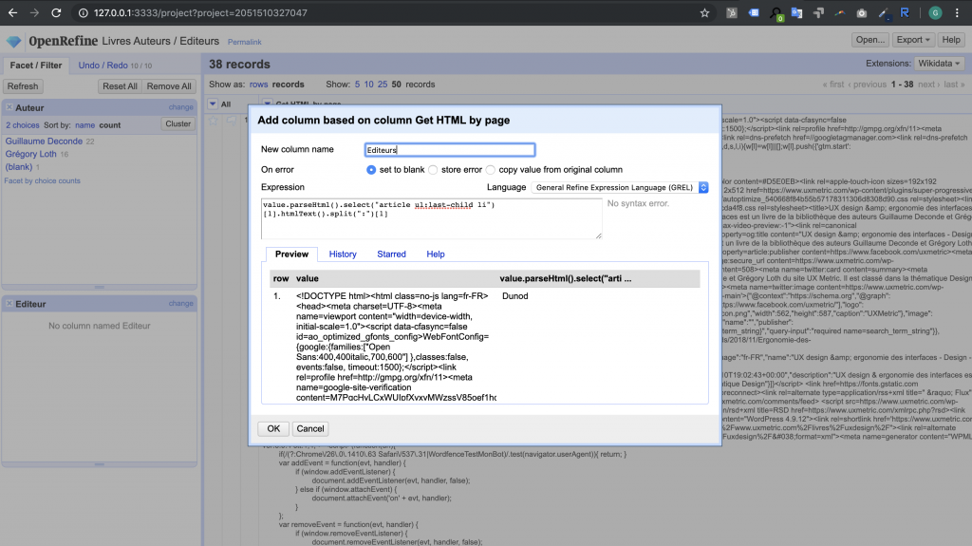972x546 pixels.
Task: Remove the Auteur facet with its X
Action: [x=9, y=107]
